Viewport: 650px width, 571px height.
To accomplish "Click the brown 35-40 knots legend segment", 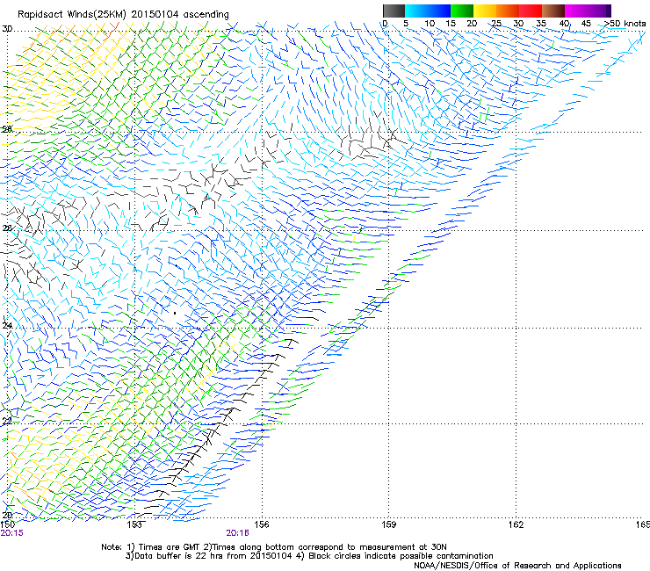I will pyautogui.click(x=553, y=11).
